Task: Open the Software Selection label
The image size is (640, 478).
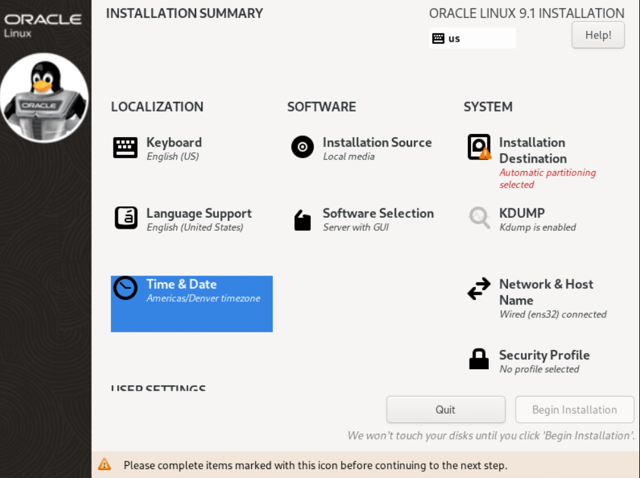Action: 378,213
